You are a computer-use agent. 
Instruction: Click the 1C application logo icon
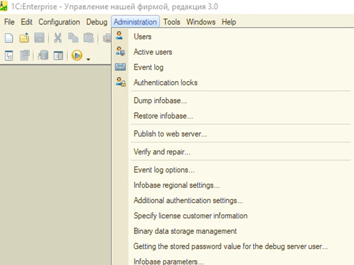point(3,6)
